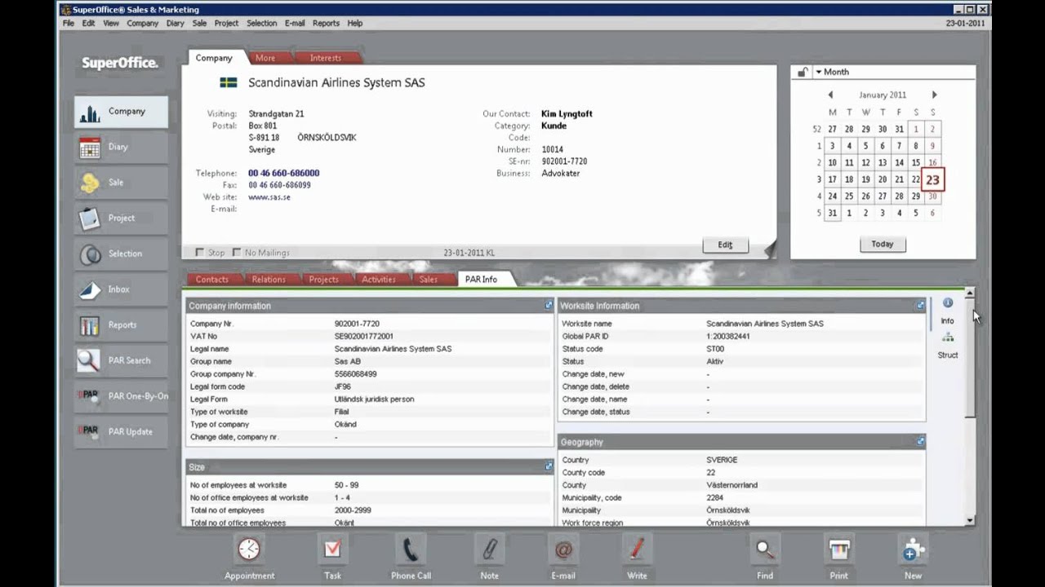The height and width of the screenshot is (587, 1045).
Task: Open the Reports navigator button
Action: pos(121,325)
